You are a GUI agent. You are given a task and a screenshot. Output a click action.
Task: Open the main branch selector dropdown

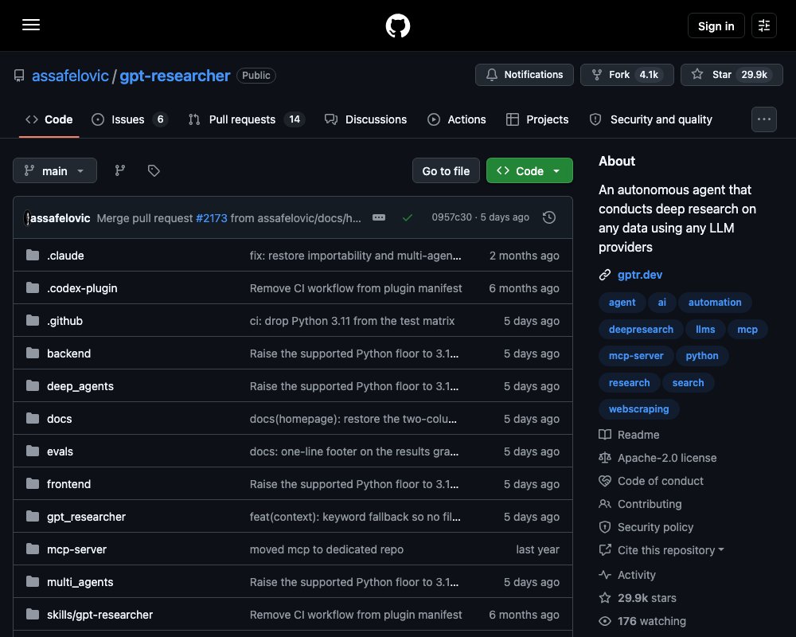55,170
